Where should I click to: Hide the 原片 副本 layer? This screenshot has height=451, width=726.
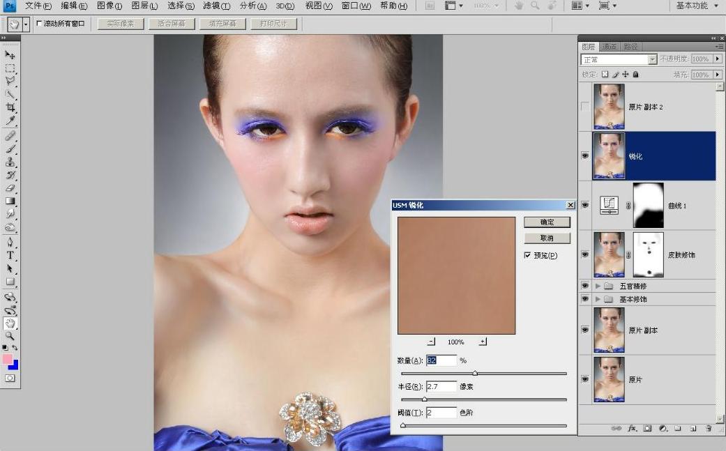click(585, 330)
